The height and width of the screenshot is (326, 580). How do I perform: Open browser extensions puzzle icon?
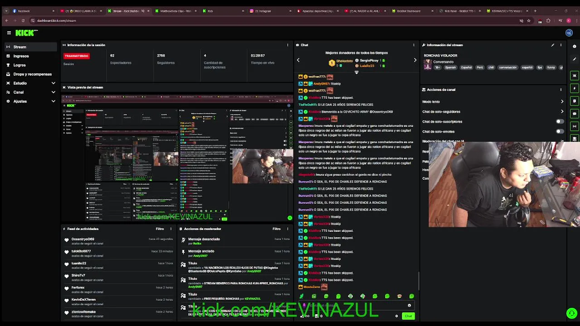pos(548,20)
